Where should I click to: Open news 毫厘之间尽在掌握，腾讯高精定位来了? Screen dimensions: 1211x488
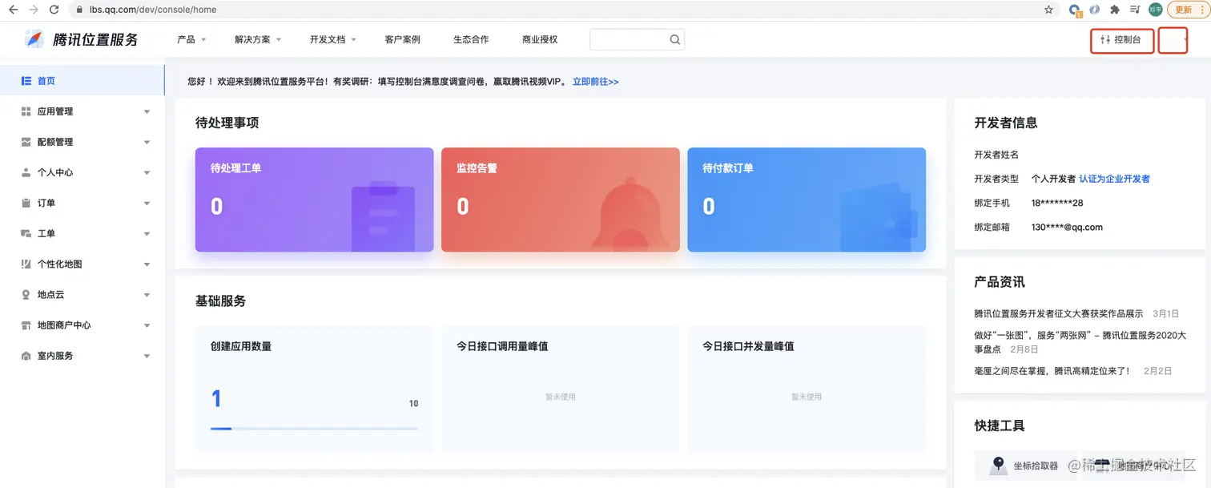1052,371
